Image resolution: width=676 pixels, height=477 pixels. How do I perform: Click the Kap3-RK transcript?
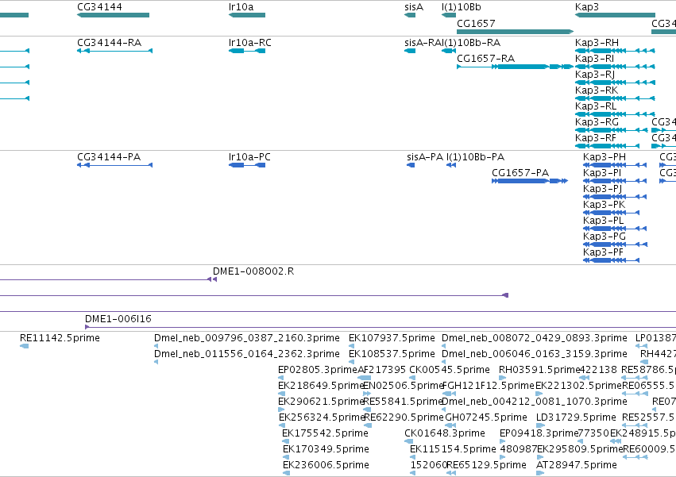point(615,98)
